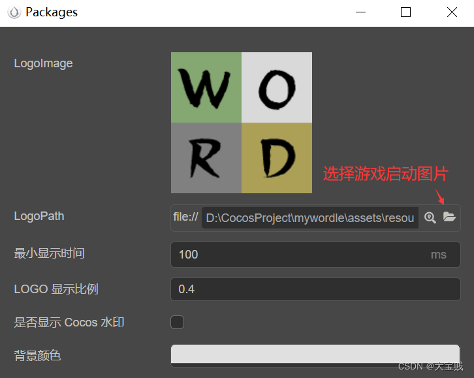Click the LogoImage property label
The width and height of the screenshot is (474, 378).
(x=43, y=63)
